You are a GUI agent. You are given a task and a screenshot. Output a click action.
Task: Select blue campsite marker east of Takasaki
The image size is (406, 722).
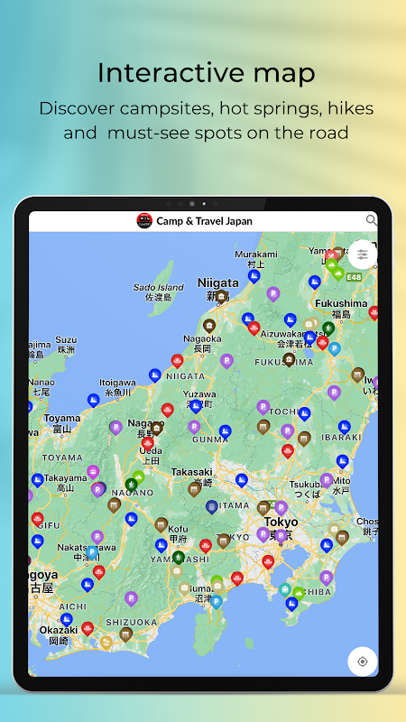point(242,480)
